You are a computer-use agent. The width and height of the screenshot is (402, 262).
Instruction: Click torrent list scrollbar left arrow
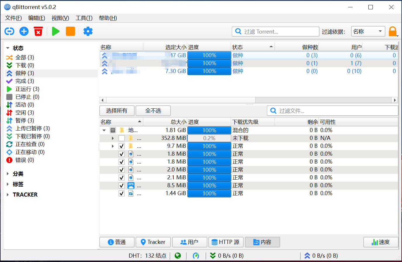102,100
